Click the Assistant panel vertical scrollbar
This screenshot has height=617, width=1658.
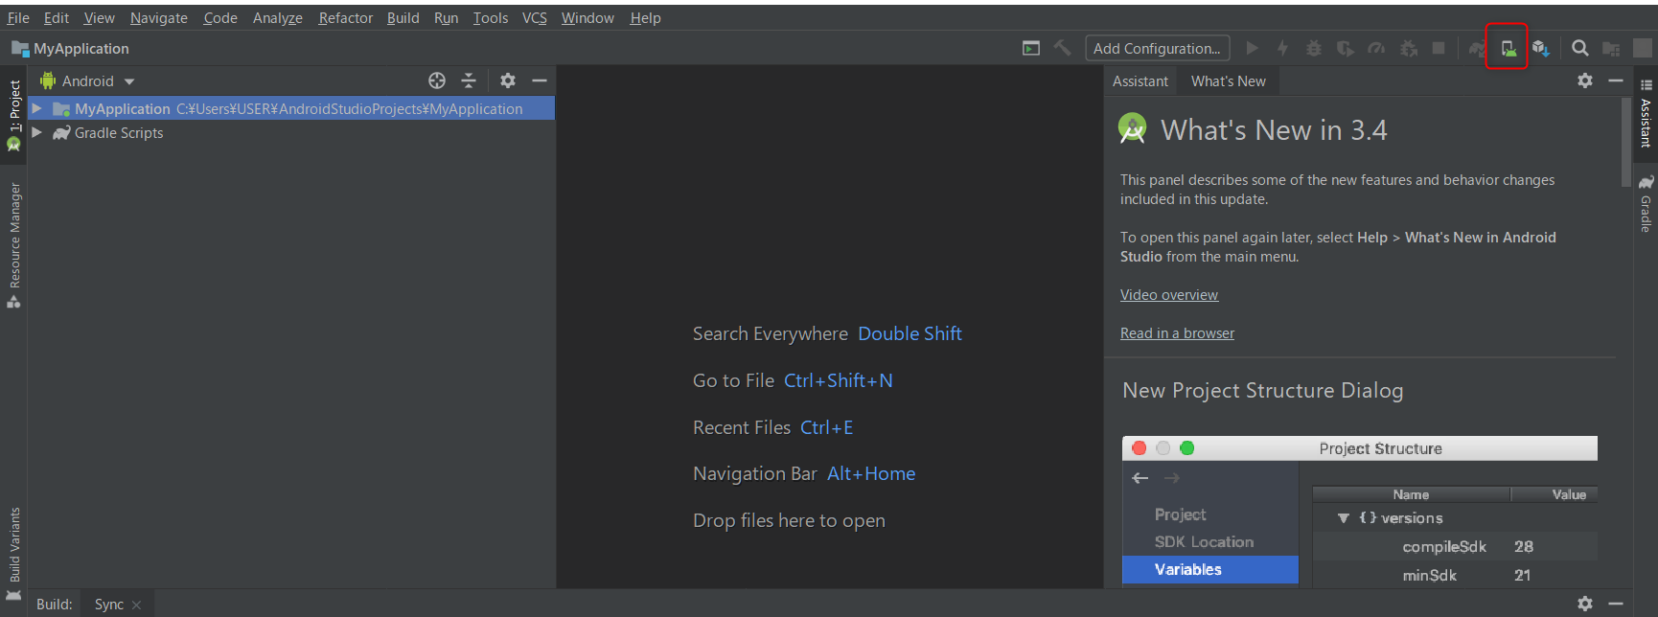[1625, 144]
